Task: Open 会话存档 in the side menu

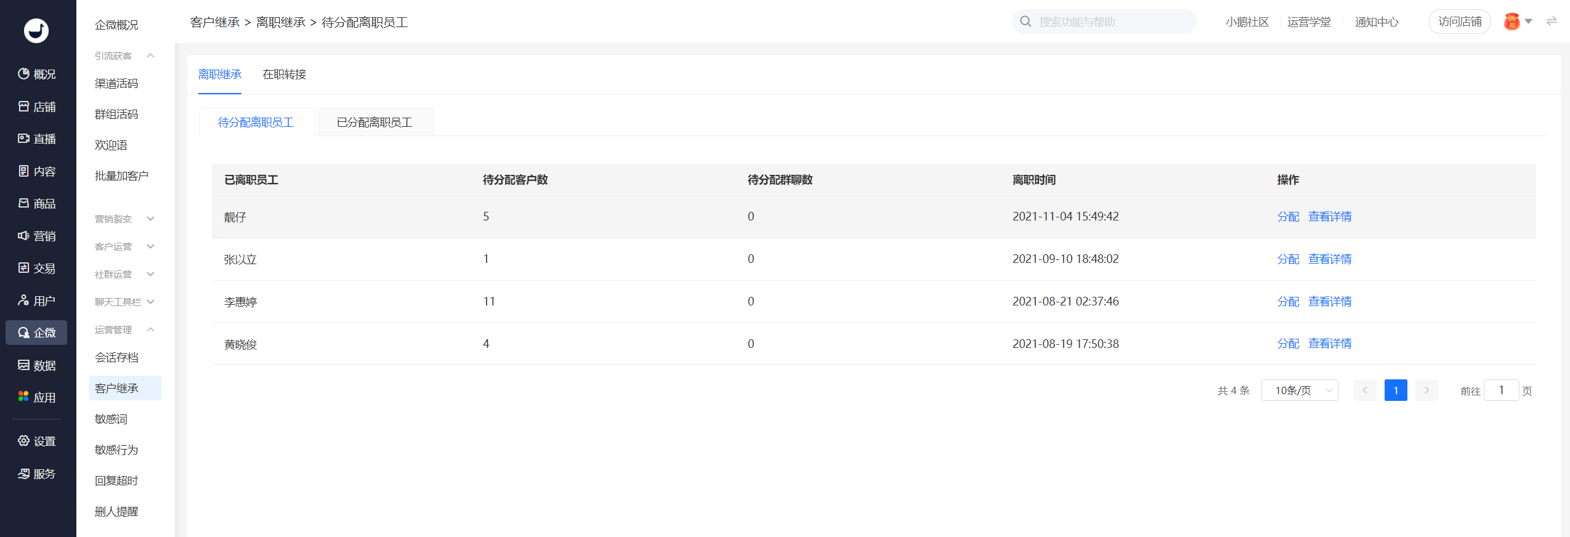Action: click(x=116, y=358)
